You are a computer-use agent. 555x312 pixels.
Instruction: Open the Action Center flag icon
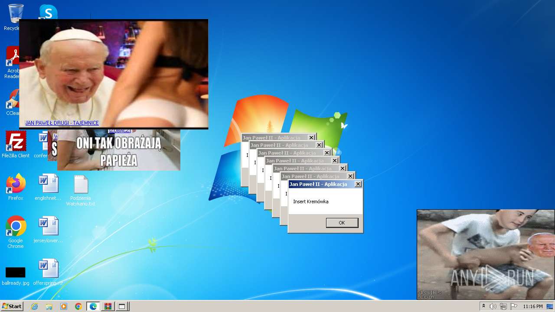[514, 306]
